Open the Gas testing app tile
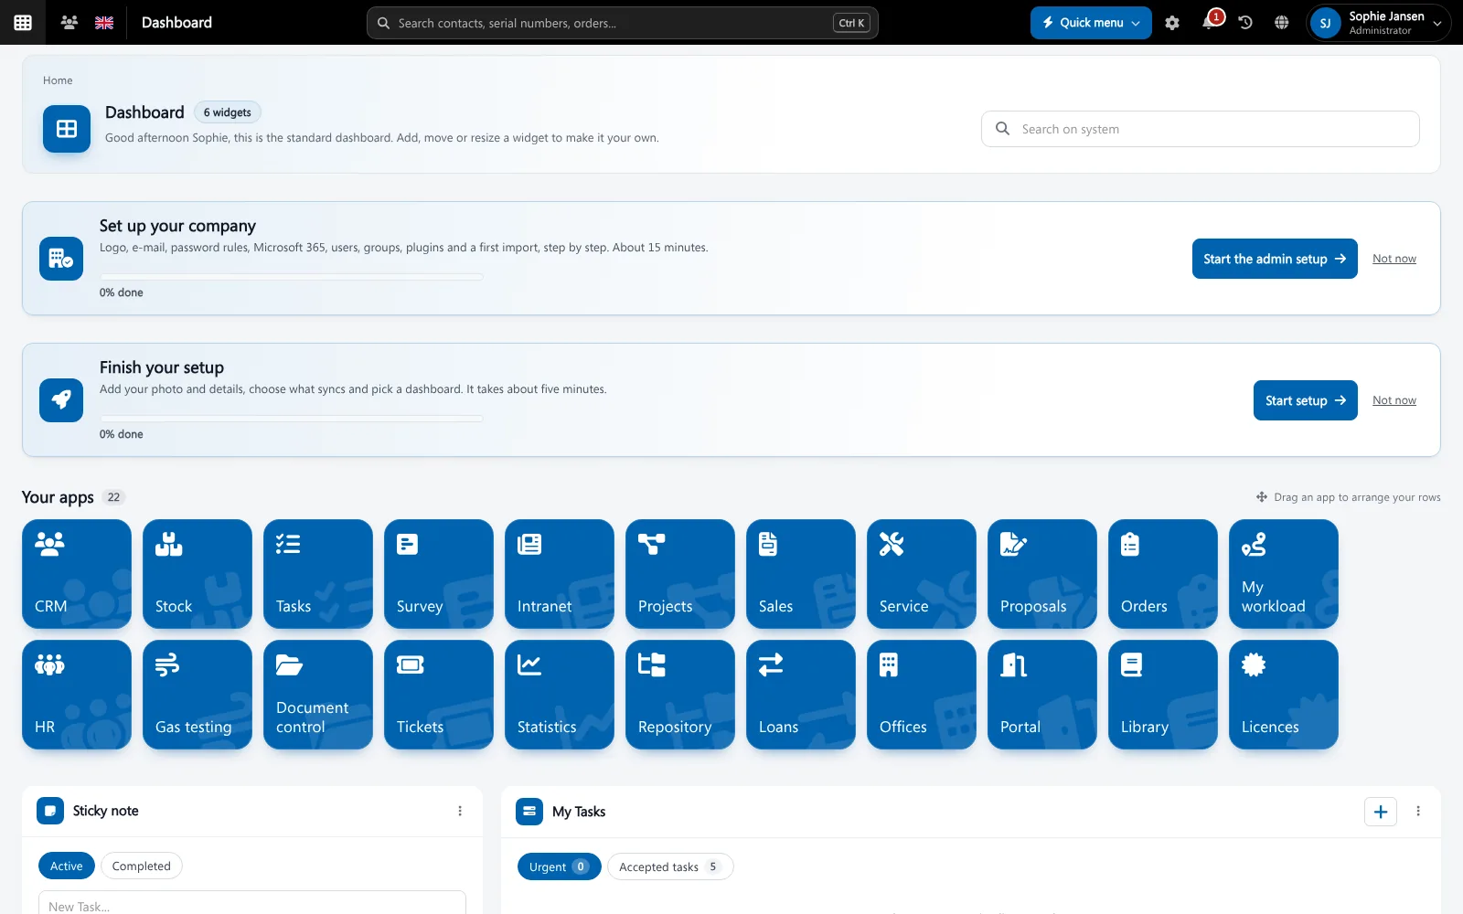Image resolution: width=1463 pixels, height=914 pixels. tap(198, 695)
